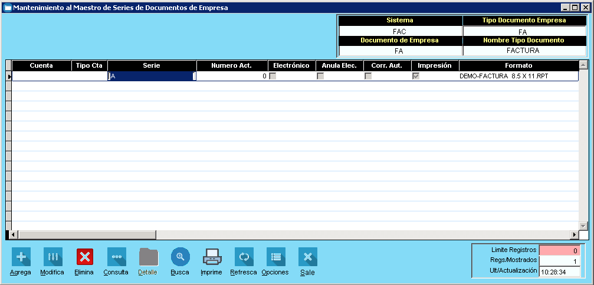Open the Opciones list icon
Image resolution: width=594 pixels, height=285 pixels.
click(x=275, y=257)
